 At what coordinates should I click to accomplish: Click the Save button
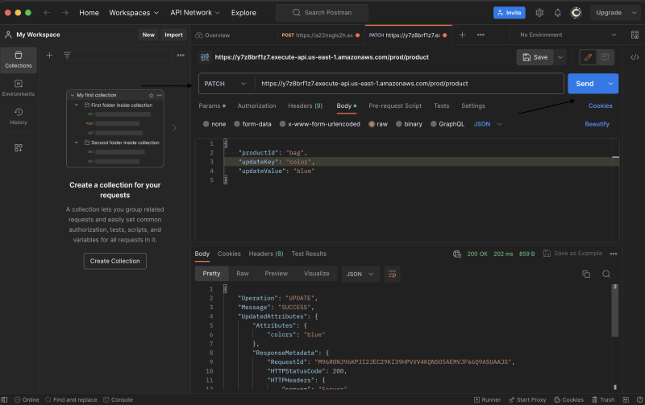(535, 57)
